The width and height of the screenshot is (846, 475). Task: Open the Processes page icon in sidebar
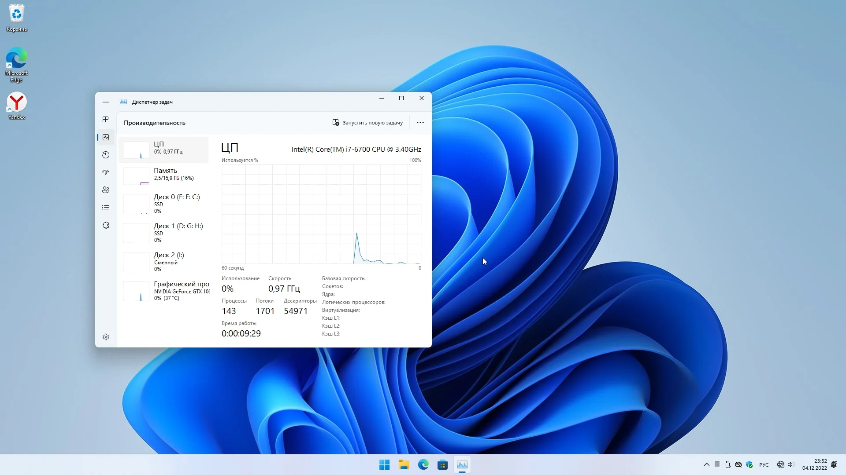pyautogui.click(x=106, y=120)
